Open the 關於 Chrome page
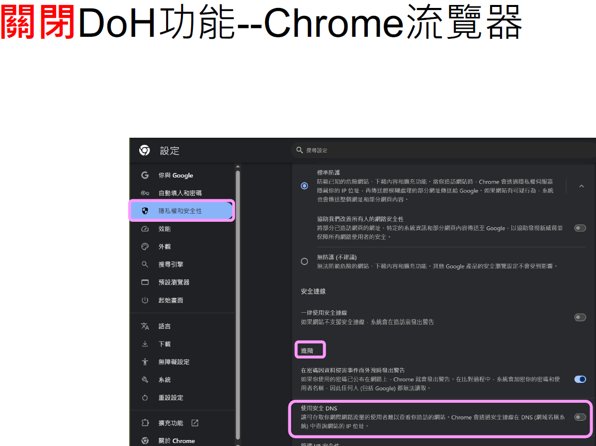Screen dimensions: 596x446 (x=176, y=441)
